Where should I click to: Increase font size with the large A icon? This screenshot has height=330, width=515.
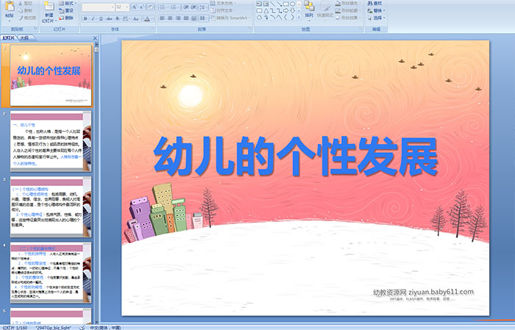(135, 7)
